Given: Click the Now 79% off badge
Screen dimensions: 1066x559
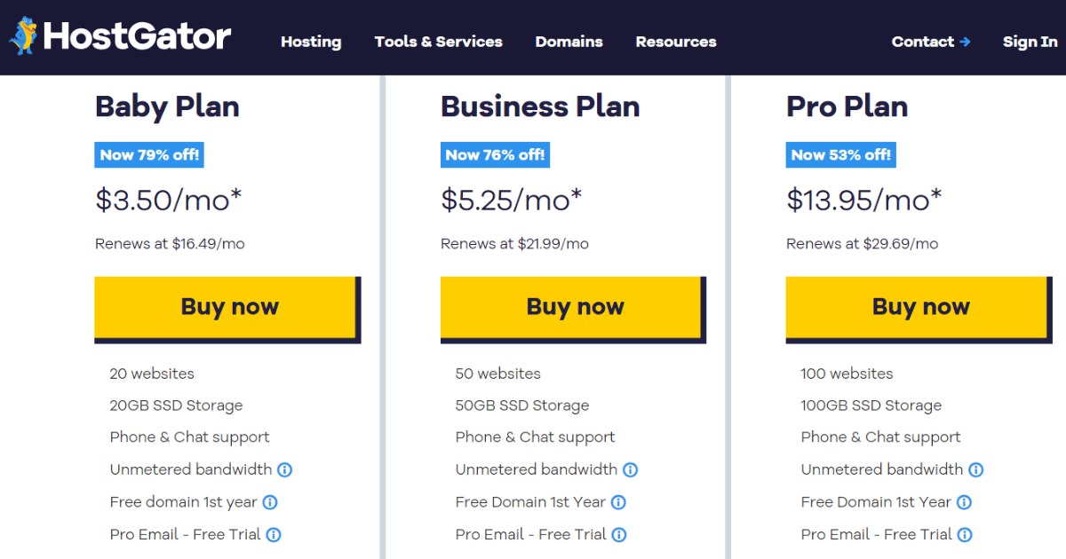Looking at the screenshot, I should (x=149, y=154).
